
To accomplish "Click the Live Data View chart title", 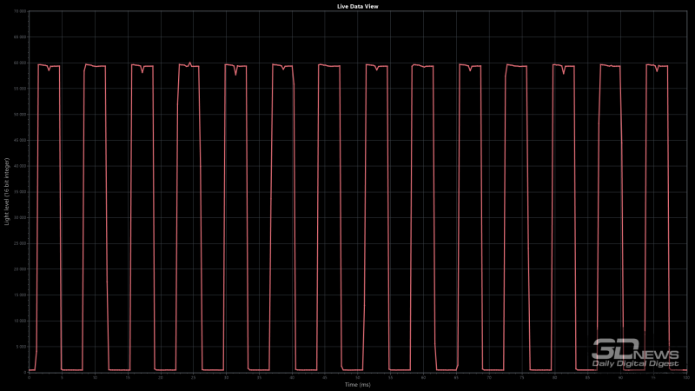I will 357,6.
